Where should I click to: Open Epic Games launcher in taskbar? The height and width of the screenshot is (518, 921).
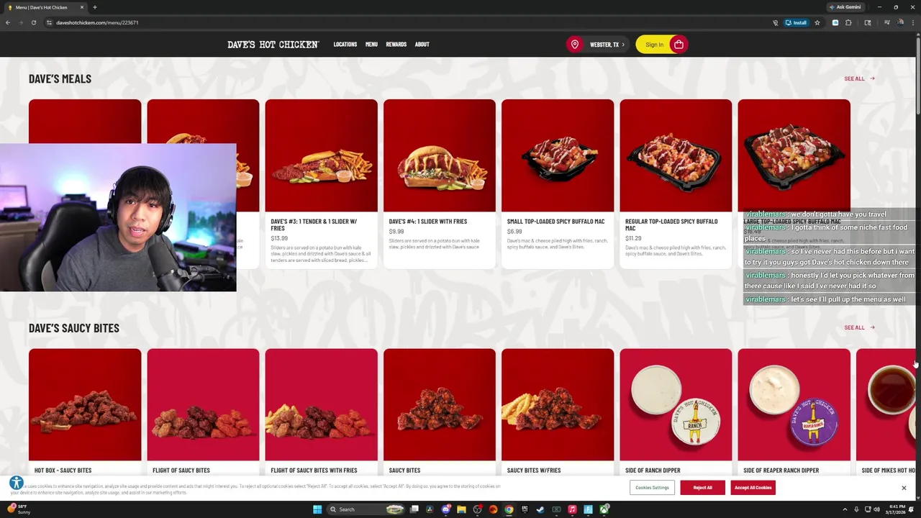pos(525,509)
